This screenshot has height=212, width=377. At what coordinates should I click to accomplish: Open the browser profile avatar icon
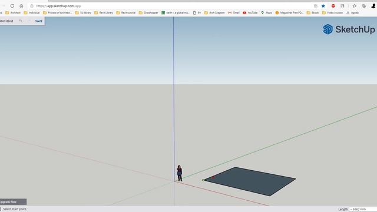pyautogui.click(x=373, y=6)
